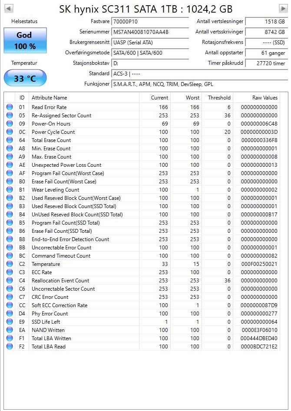Sort by the Threshold column header
The width and height of the screenshot is (291, 411).
point(217,98)
